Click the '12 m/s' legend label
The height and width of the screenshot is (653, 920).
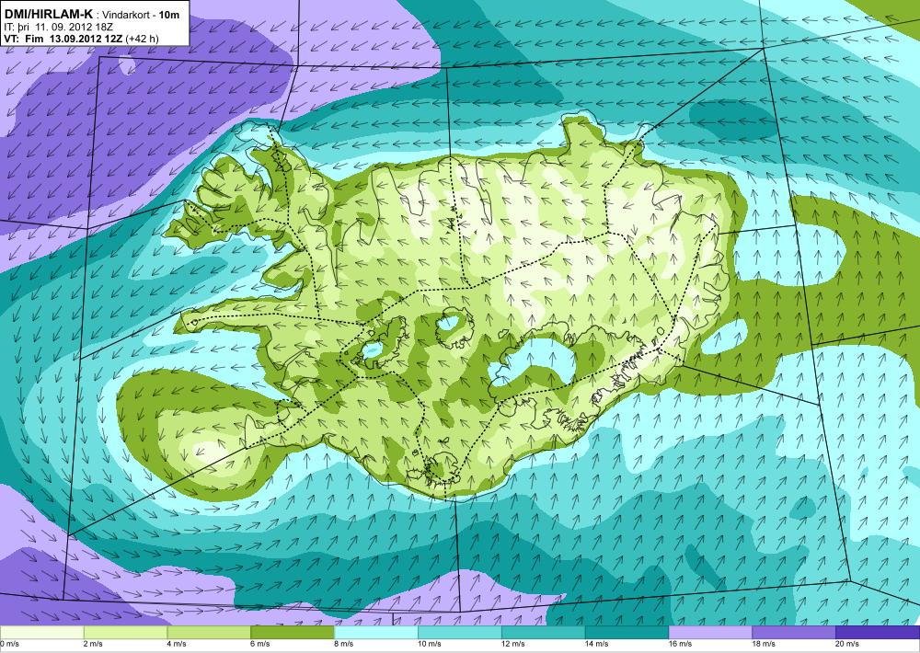[513, 644]
